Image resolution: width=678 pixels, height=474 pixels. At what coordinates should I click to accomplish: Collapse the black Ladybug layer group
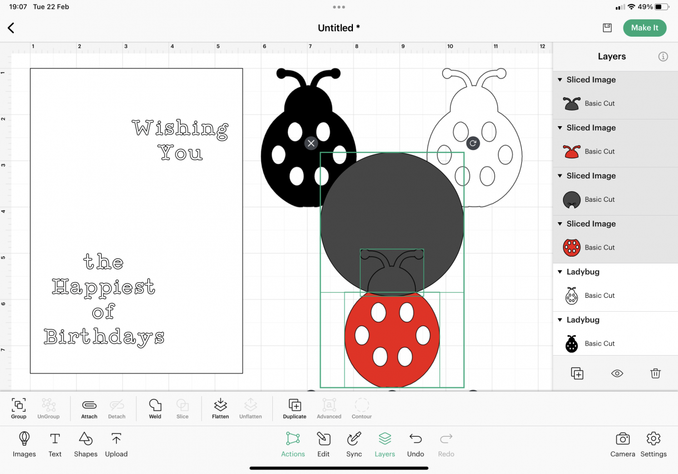[x=560, y=320]
